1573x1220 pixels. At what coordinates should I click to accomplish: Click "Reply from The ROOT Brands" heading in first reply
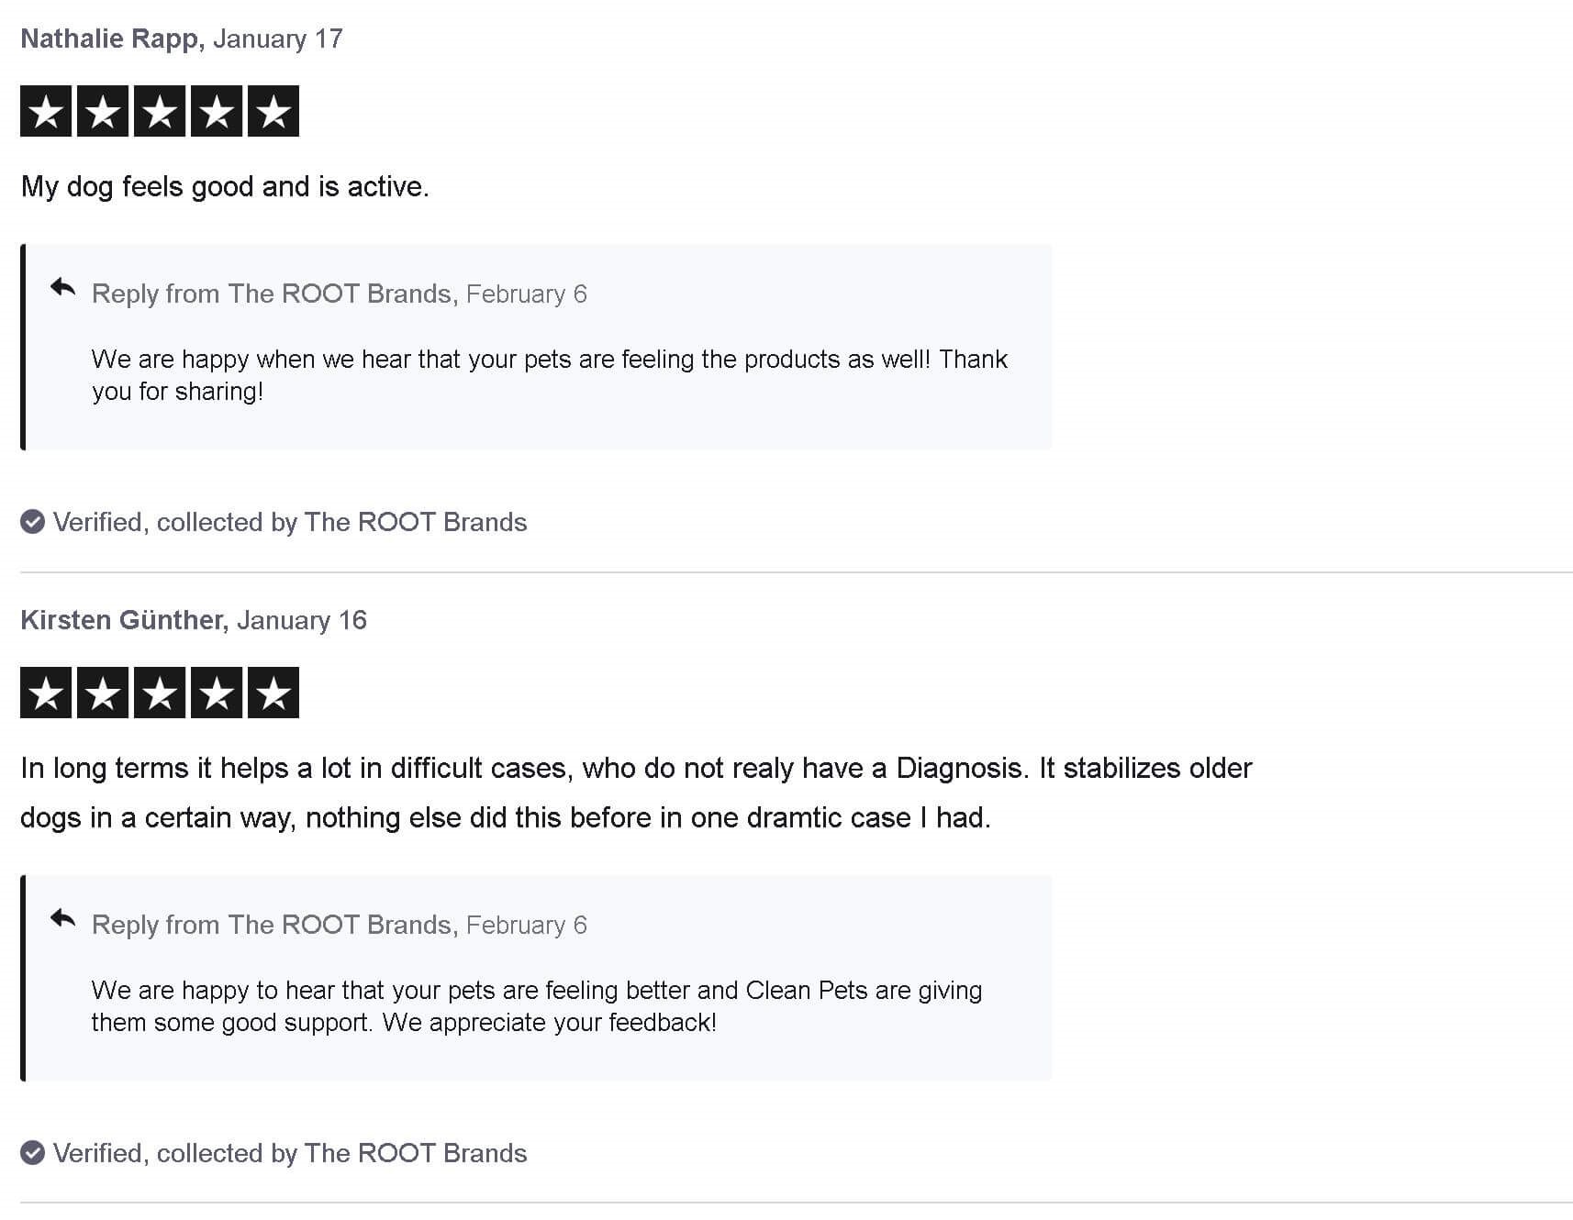(273, 294)
